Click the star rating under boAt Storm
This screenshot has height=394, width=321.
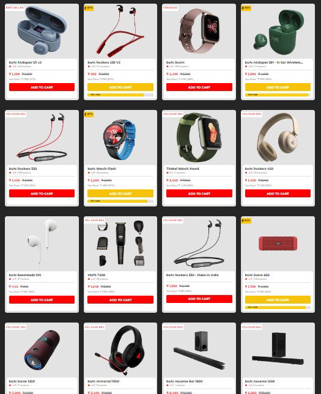pos(177,67)
